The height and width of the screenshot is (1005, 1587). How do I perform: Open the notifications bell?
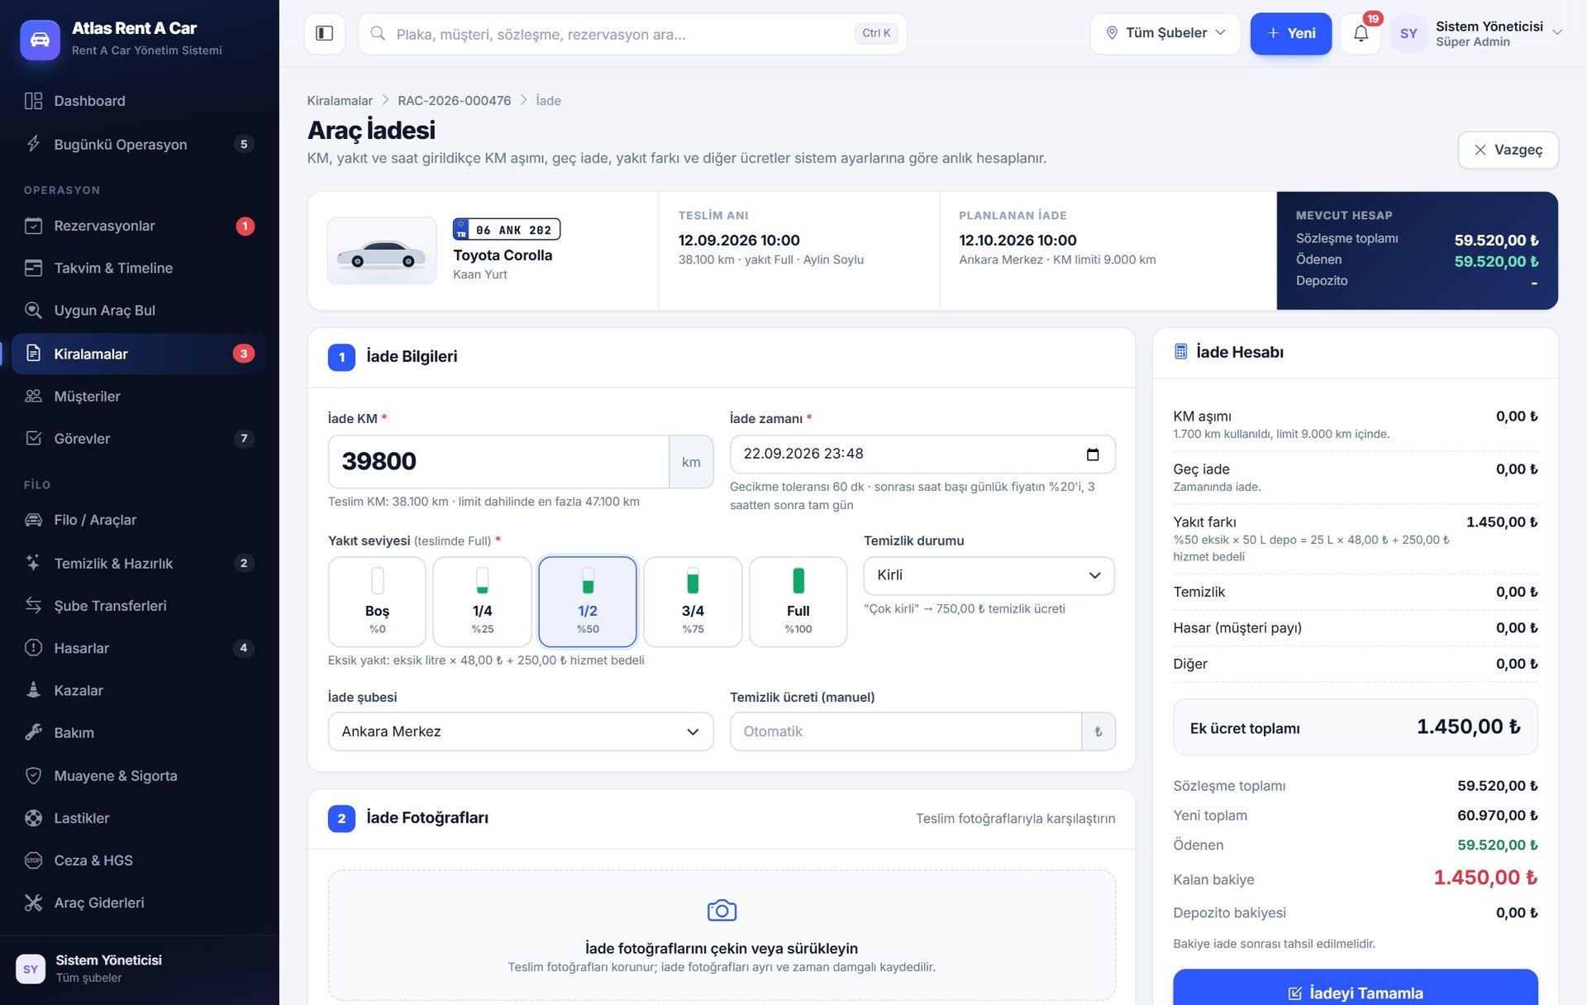click(1360, 33)
